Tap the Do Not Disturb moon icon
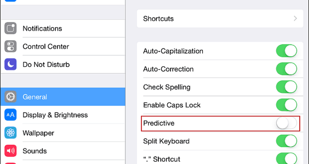The width and height of the screenshot is (309, 164). pyautogui.click(x=10, y=65)
